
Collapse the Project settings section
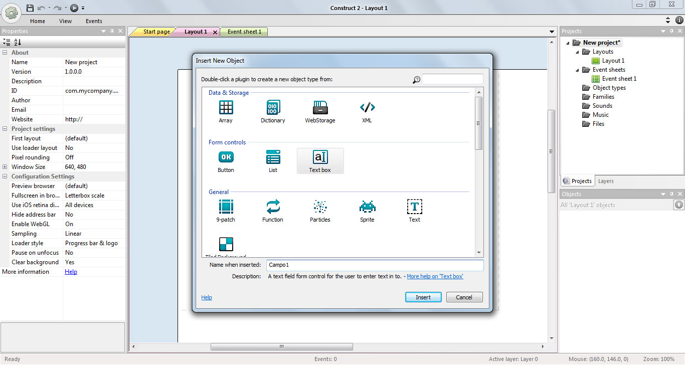[5, 129]
